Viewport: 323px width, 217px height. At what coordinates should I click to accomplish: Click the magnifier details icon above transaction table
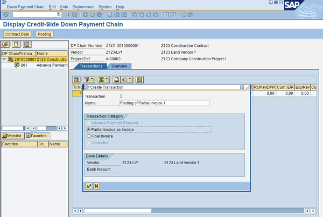point(77,80)
